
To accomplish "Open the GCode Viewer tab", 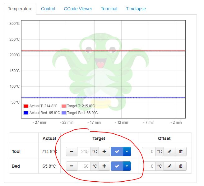I will click(x=78, y=9).
